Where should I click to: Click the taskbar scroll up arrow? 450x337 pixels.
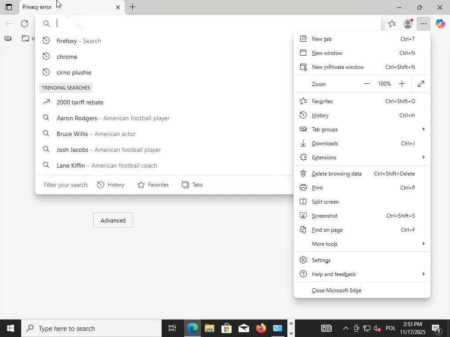pyautogui.click(x=291, y=323)
